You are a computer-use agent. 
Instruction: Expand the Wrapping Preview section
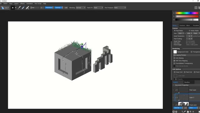(187, 55)
